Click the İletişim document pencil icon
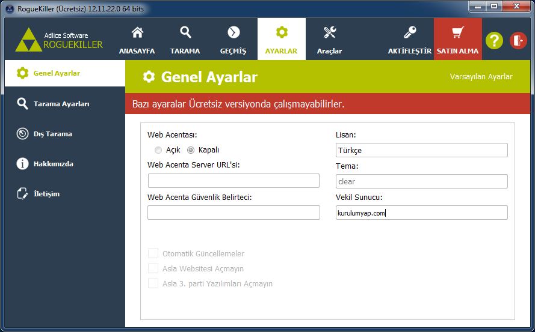Image resolution: width=535 pixels, height=332 pixels. coord(22,193)
